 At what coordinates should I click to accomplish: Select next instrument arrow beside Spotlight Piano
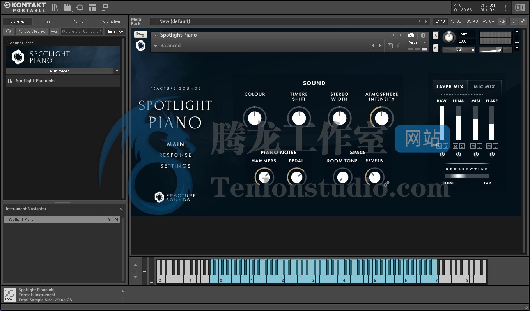pyautogui.click(x=400, y=35)
